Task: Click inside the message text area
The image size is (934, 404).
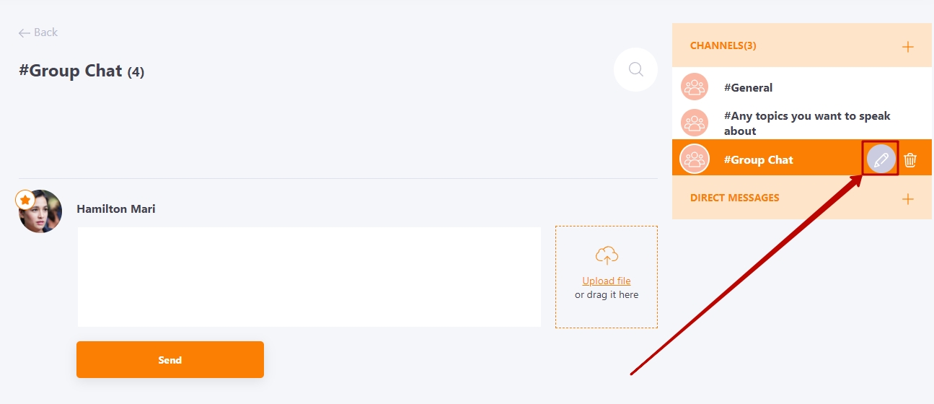Action: (309, 277)
